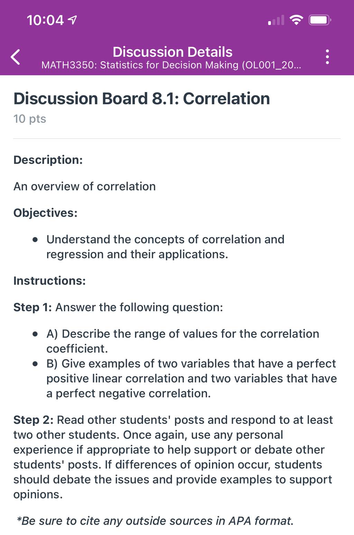354x535 pixels.
Task: Tap the 10:04 clock in status bar
Action: [45, 20]
